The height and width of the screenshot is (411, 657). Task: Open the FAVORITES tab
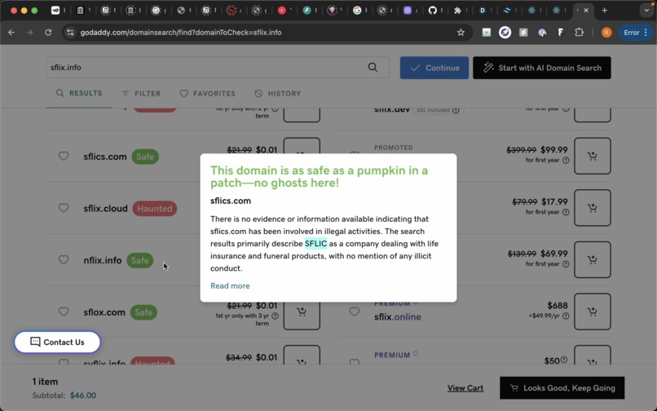[207, 94]
